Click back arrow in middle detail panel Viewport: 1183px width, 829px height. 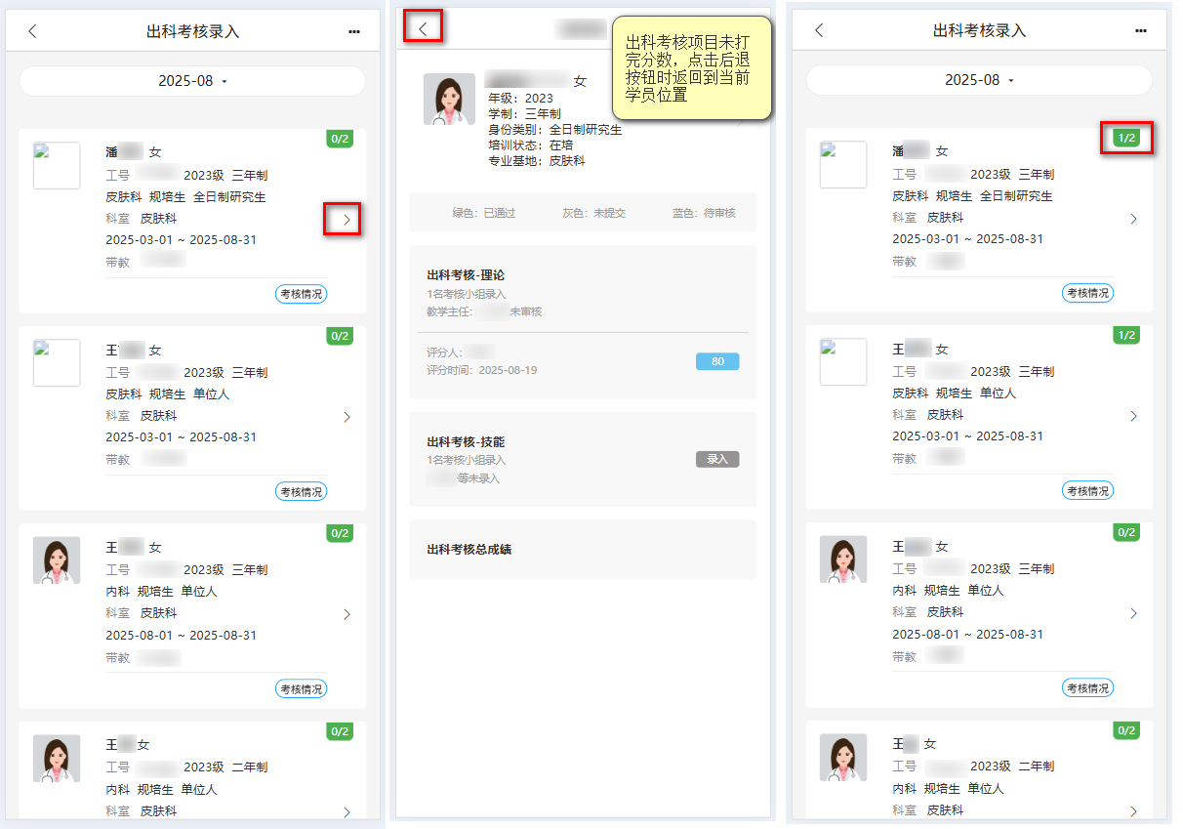coord(423,28)
